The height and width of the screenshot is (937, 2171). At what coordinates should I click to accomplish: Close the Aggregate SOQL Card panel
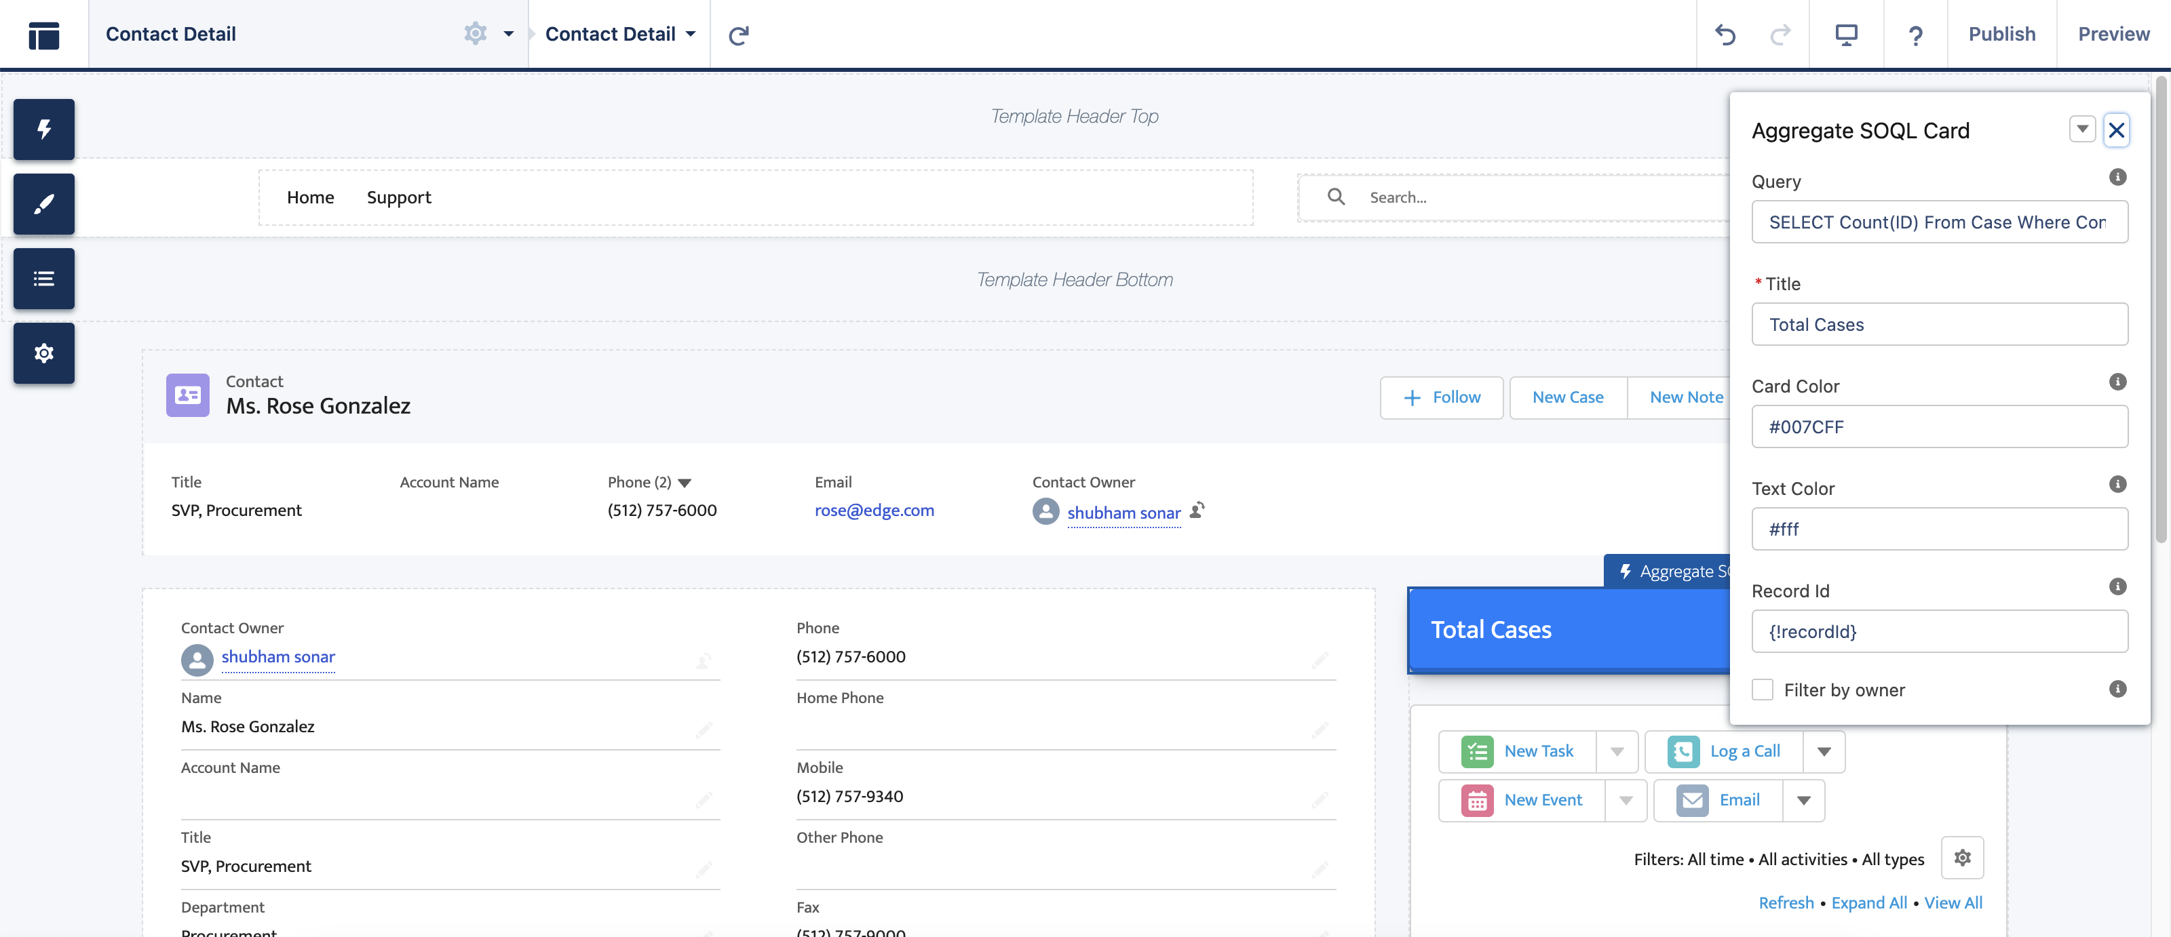2115,129
